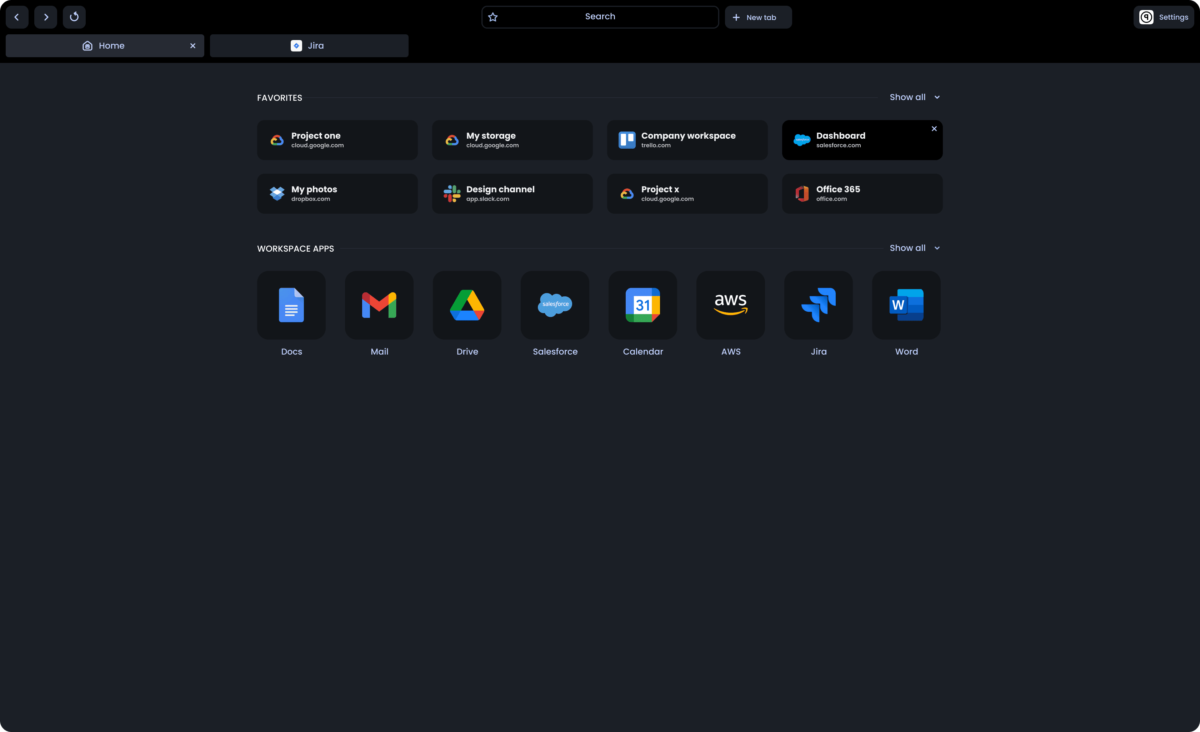Launch the Google Calendar app icon
Screen dimensions: 1200x732
point(642,305)
